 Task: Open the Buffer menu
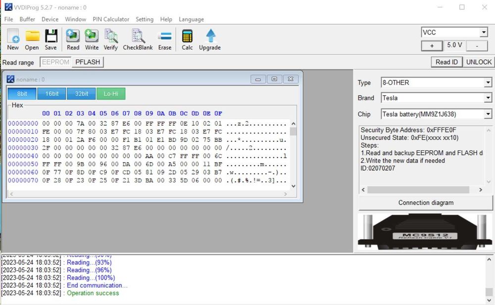click(x=27, y=19)
